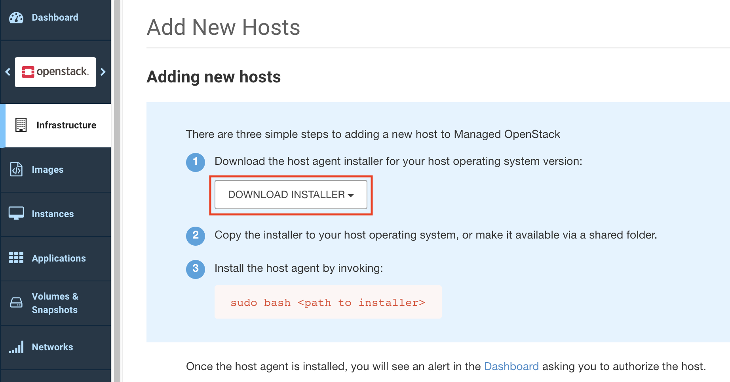The height and width of the screenshot is (382, 730).
Task: Click the Images file-code icon
Action: [16, 170]
